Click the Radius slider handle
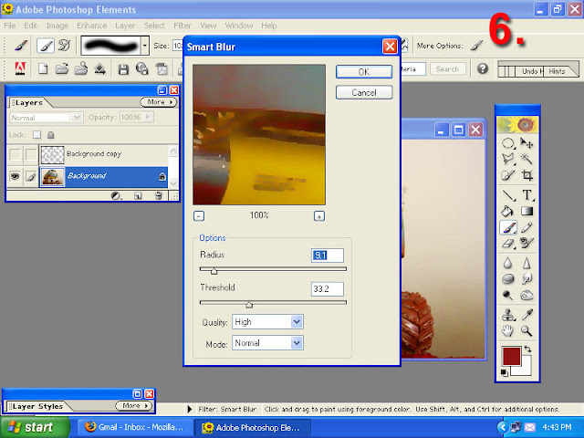 [214, 271]
